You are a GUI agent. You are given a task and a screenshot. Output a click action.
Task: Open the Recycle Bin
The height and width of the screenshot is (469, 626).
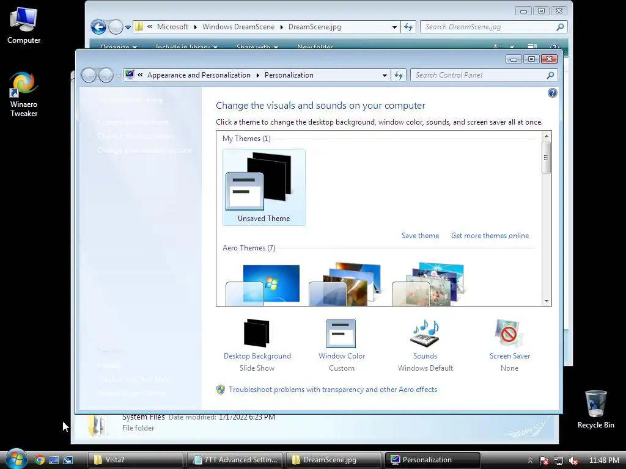(x=595, y=409)
